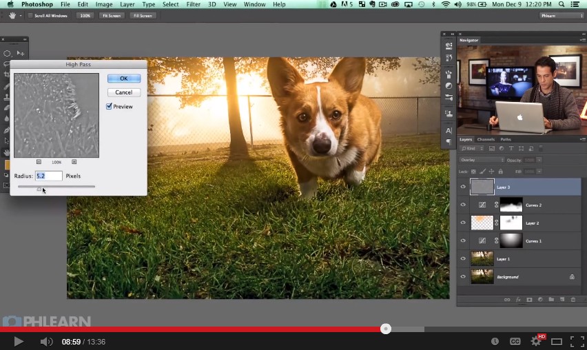Hide Layer 2 visibility eye
Viewport: 587px width, 350px height.
click(463, 223)
